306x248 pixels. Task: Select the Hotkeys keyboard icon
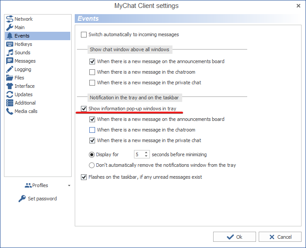pos(10,44)
